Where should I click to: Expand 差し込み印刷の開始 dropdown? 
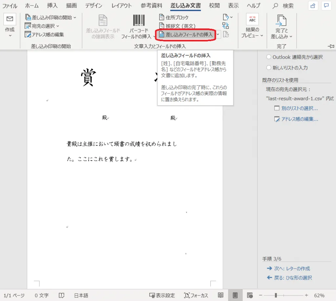51,17
